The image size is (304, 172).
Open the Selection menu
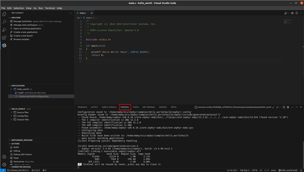tap(19, 8)
